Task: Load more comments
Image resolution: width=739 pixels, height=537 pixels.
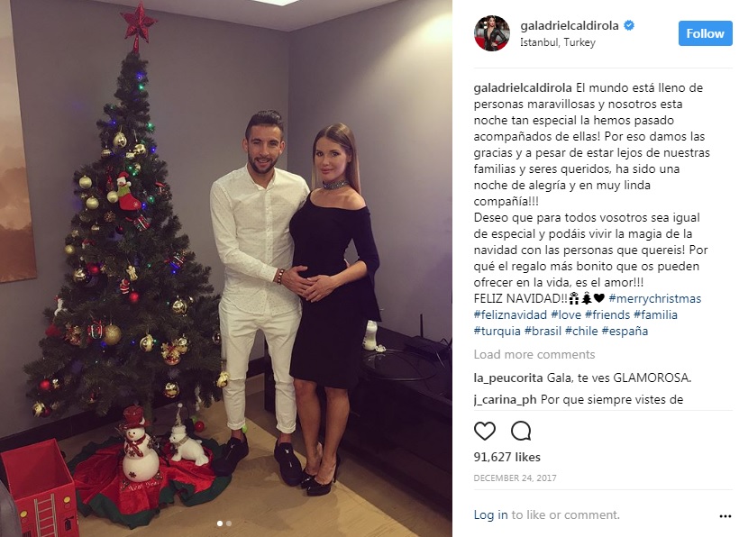Action: [534, 354]
